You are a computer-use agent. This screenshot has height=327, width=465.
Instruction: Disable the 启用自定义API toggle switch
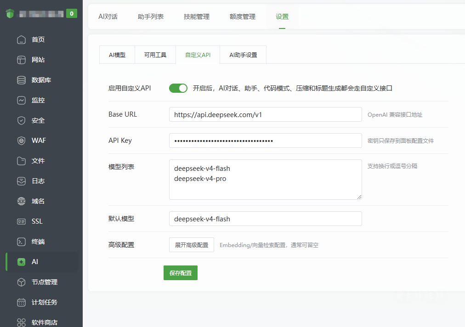pos(178,88)
